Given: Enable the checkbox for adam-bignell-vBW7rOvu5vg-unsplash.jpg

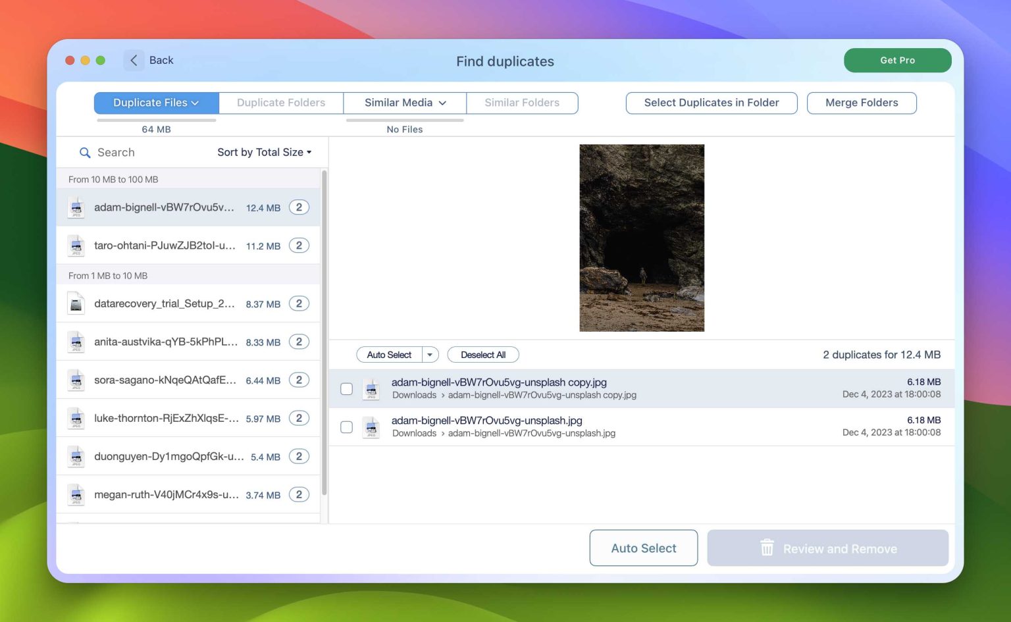Looking at the screenshot, I should [346, 427].
